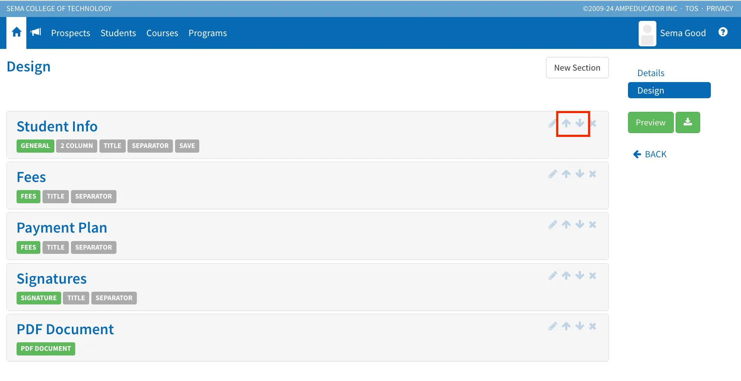Open the Courses menu
The height and width of the screenshot is (381, 741).
coord(162,33)
